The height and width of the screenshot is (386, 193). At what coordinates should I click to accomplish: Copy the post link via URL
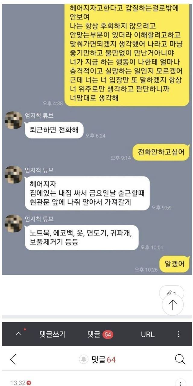(x=148, y=334)
